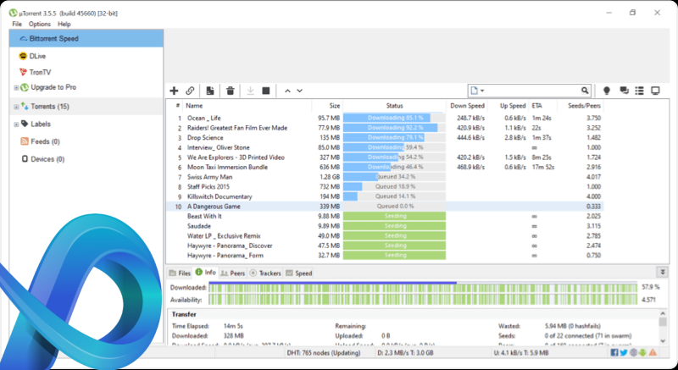The width and height of the screenshot is (678, 370).
Task: Sort by the Status column header
Action: [394, 106]
